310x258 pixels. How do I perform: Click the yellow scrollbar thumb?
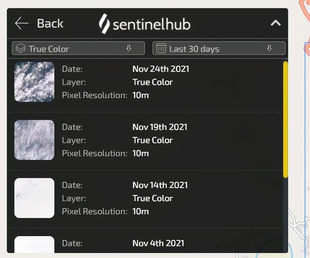pos(285,120)
